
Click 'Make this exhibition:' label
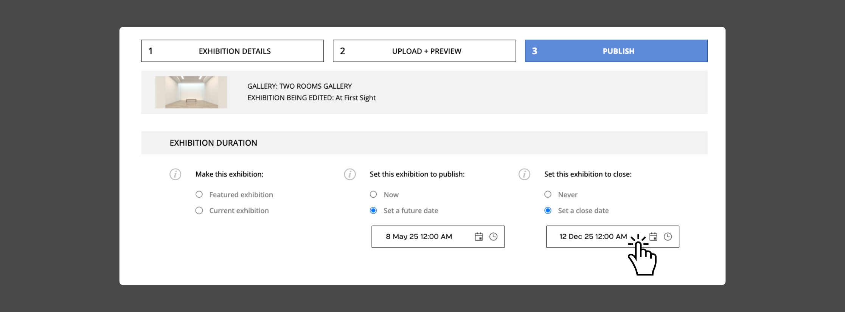(x=229, y=174)
